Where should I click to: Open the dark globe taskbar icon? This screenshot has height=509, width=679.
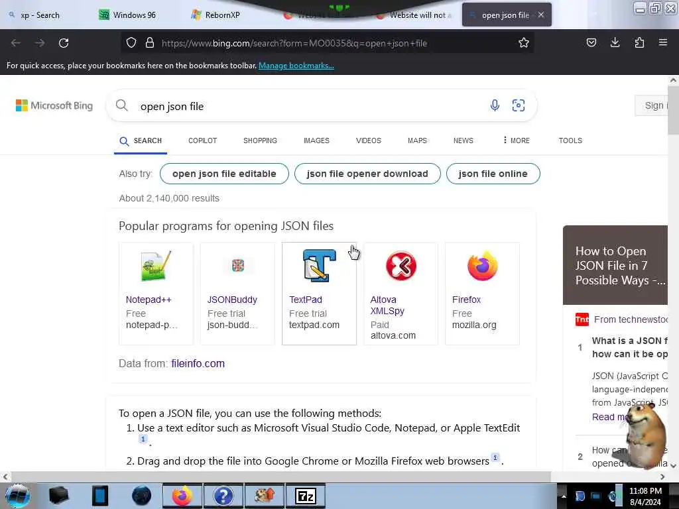[142, 496]
